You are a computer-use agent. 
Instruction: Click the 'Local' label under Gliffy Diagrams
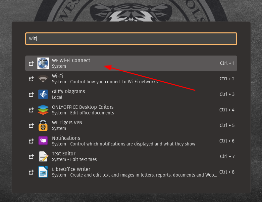[57, 97]
